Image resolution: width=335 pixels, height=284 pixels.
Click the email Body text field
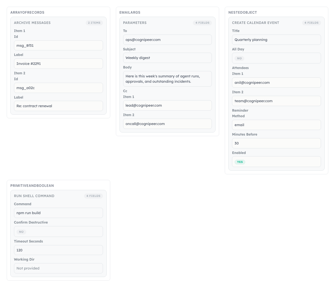pos(167,79)
